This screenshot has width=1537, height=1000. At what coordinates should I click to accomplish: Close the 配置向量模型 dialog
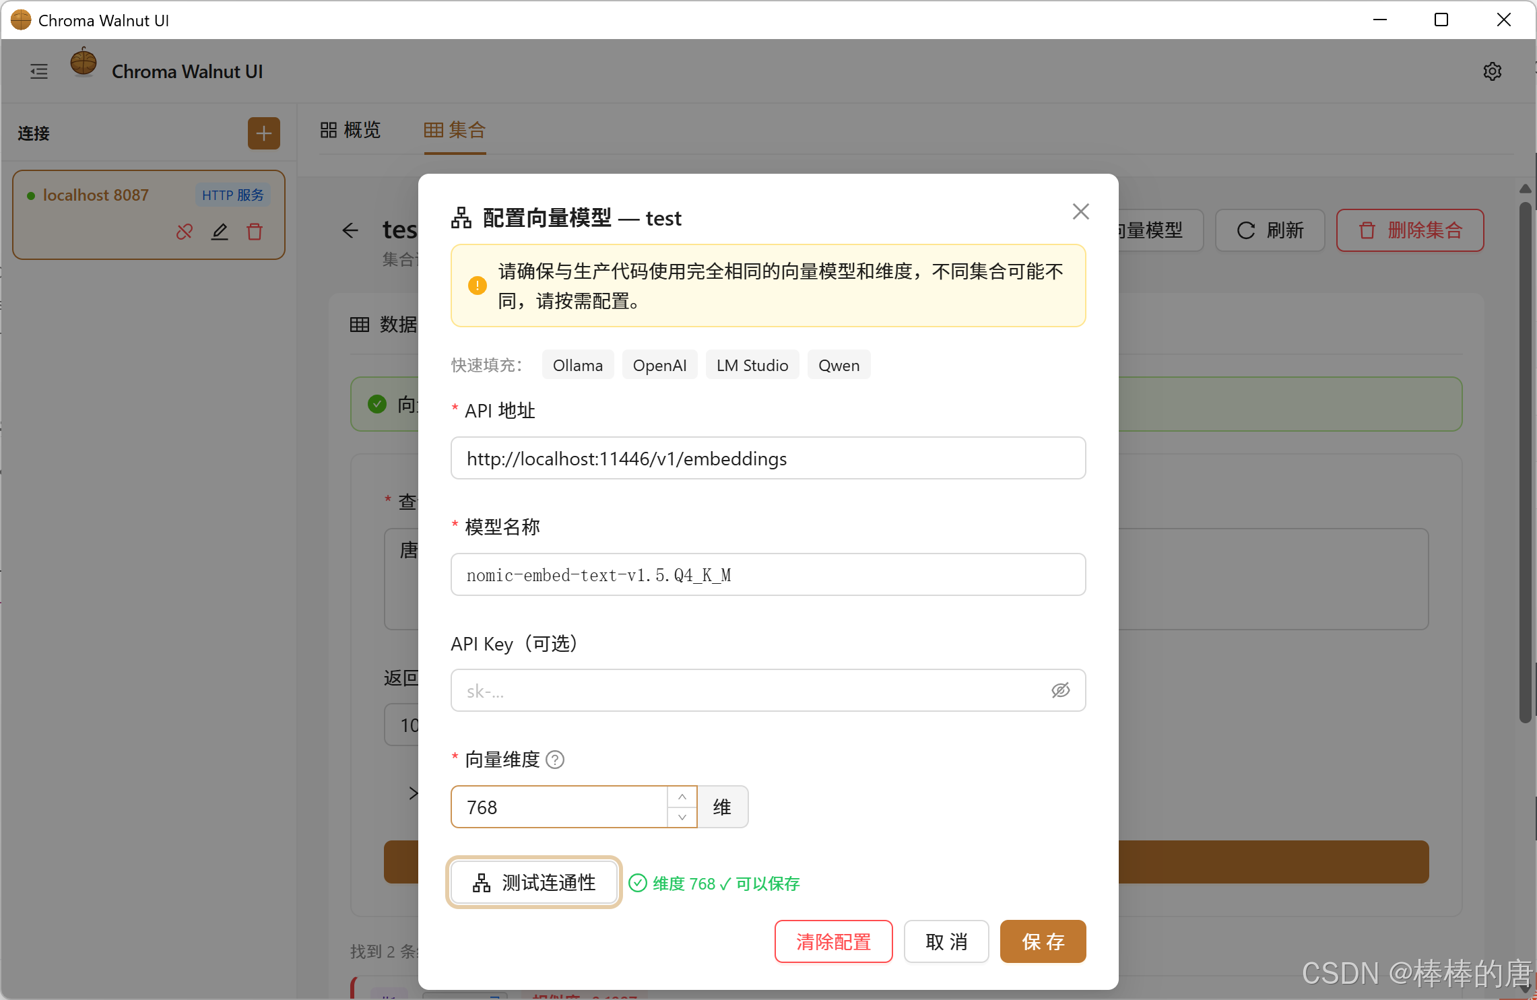[1081, 211]
